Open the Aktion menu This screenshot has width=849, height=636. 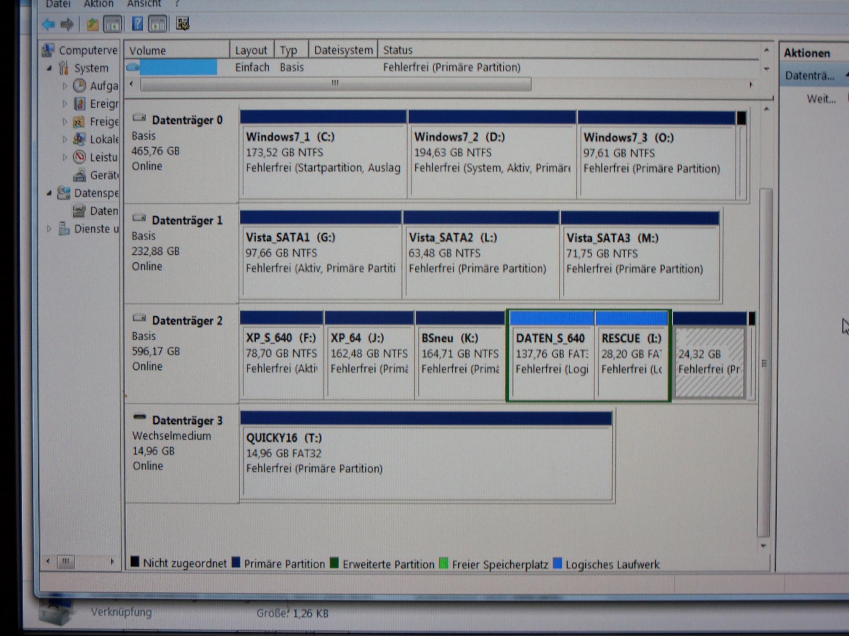[x=99, y=4]
